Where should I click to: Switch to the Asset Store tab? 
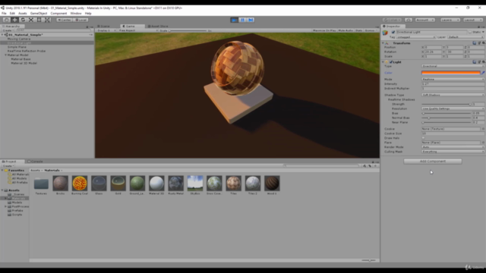[158, 27]
